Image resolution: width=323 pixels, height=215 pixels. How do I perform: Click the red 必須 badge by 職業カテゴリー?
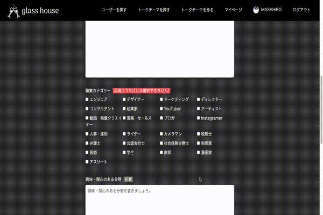point(142,91)
